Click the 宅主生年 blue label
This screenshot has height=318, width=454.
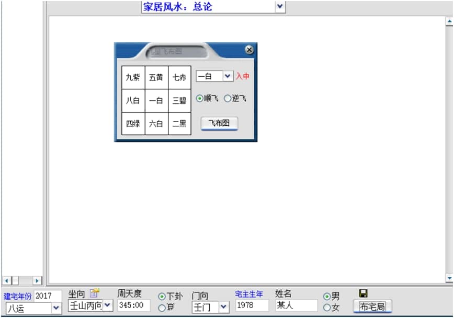point(249,294)
